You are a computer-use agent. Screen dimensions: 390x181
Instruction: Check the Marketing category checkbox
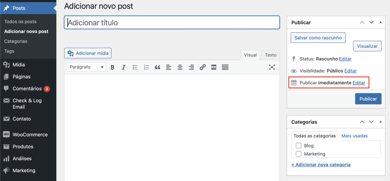(299, 154)
